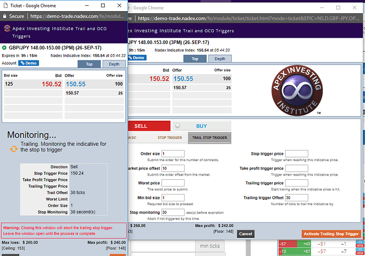Click the Demo account badge in front window
The height and width of the screenshot is (256, 365).
29,63
